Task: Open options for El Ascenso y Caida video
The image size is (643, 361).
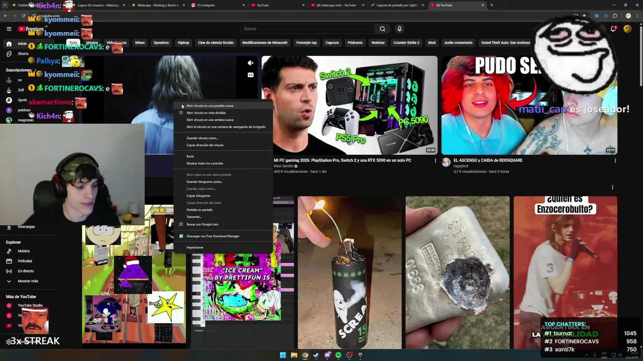Action: pos(615,160)
